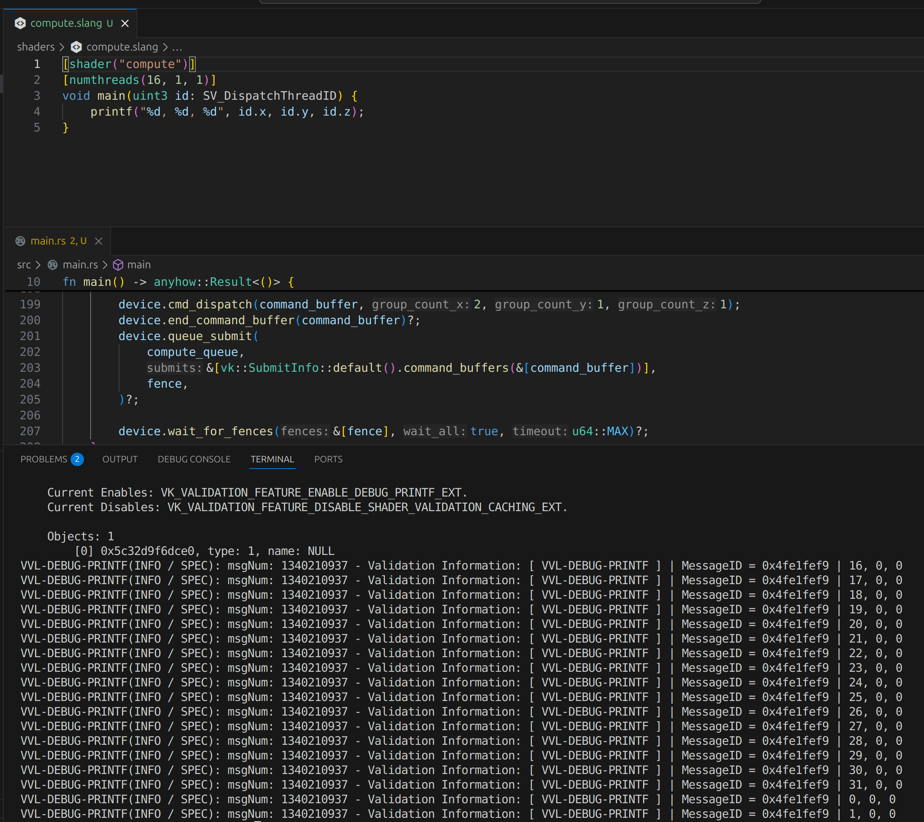The width and height of the screenshot is (924, 822).
Task: Close the compute.slang editor tab
Action: tap(125, 23)
